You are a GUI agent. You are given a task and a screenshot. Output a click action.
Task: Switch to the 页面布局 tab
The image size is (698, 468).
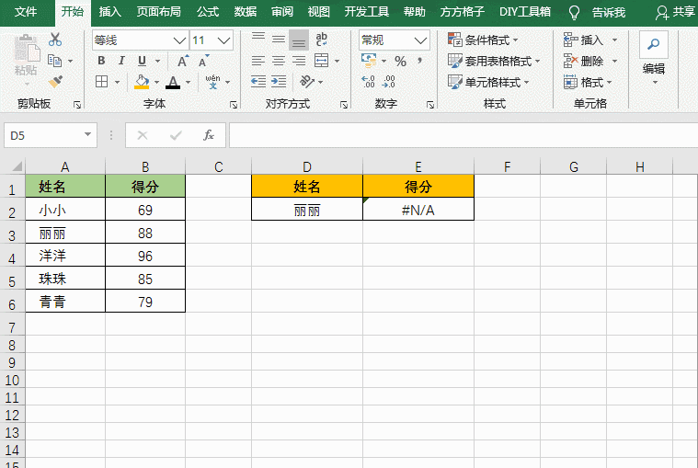point(158,12)
